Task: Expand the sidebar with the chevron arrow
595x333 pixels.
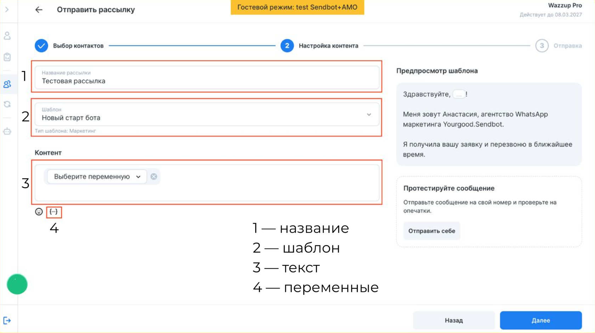Action: pyautogui.click(x=7, y=10)
